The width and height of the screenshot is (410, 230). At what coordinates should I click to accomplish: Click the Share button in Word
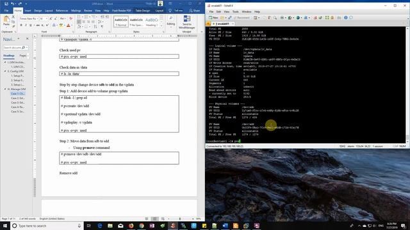click(195, 11)
